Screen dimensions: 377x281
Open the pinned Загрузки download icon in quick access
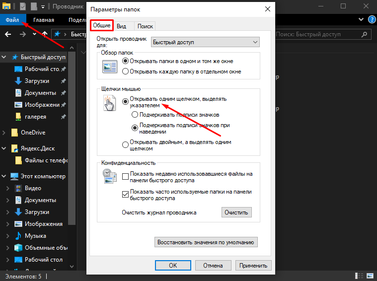[18, 81]
